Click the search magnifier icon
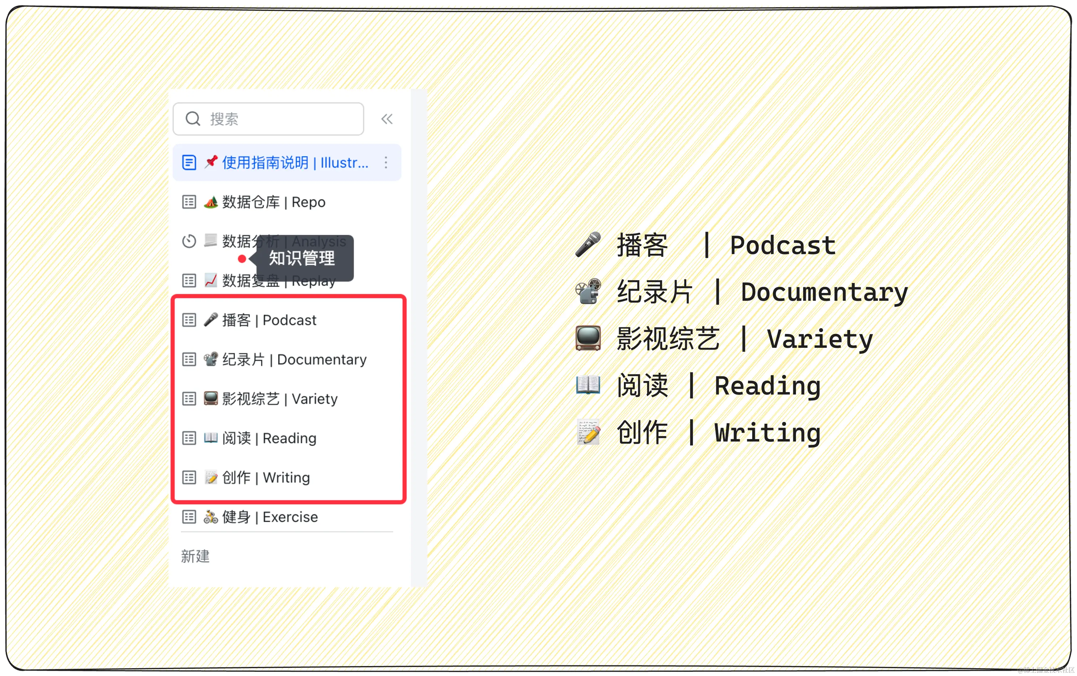Viewport: 1077px width, 676px height. (x=193, y=119)
